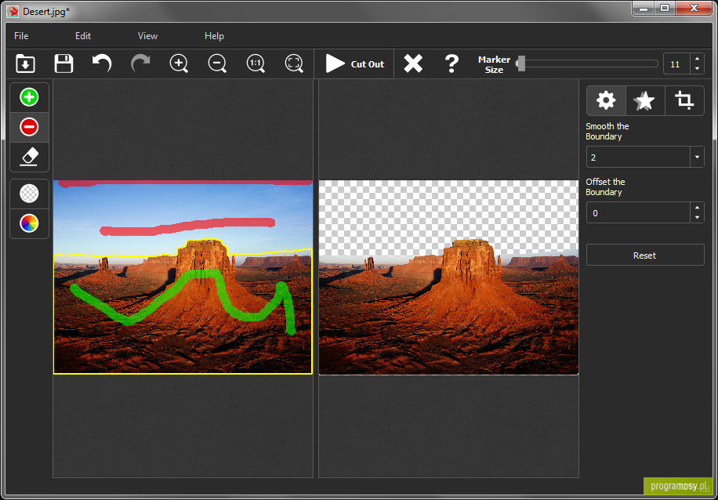Minimize the Desert.jpg window
Viewport: 718px width, 500px height.
(x=644, y=8)
